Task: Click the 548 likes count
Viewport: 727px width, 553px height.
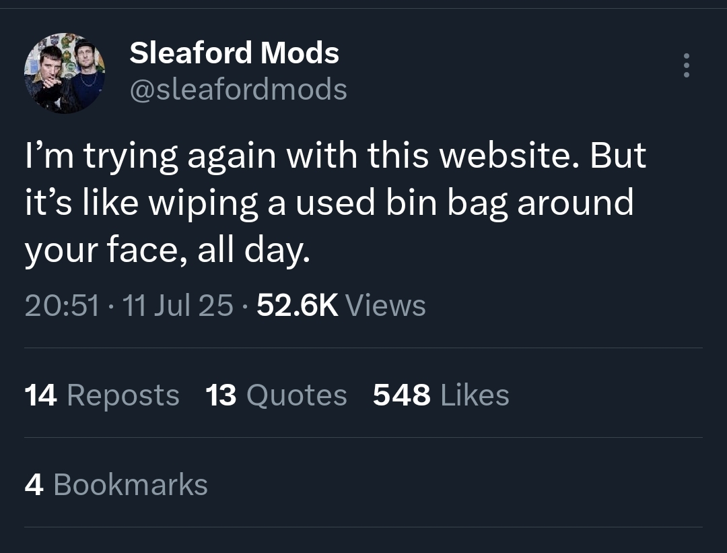Action: tap(401, 395)
